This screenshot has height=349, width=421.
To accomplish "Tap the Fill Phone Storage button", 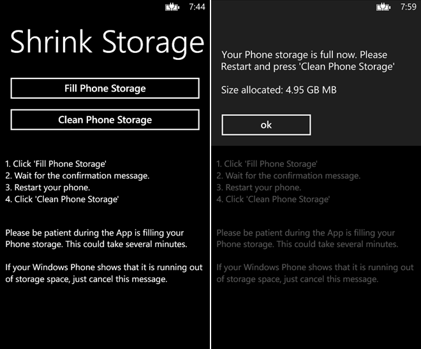I will click(105, 89).
